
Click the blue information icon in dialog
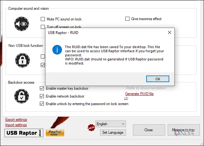point(57,50)
